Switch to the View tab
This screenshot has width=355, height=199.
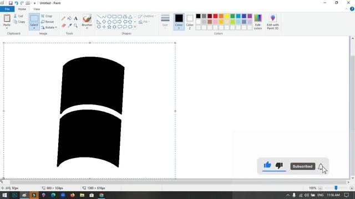point(37,9)
